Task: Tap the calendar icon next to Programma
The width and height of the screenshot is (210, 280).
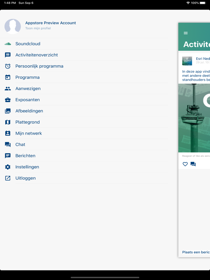Action: pos(8,77)
